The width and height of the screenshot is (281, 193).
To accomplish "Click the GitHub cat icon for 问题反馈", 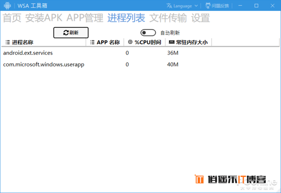I will (x=208, y=6).
